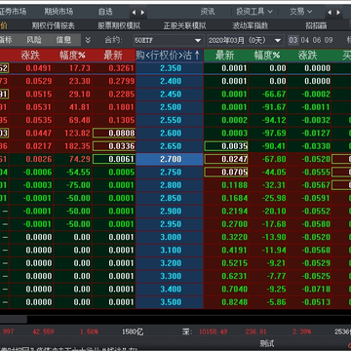The image size is (351, 351).
Task: Click boxed call price 0.0336
Action: pyautogui.click(x=114, y=146)
